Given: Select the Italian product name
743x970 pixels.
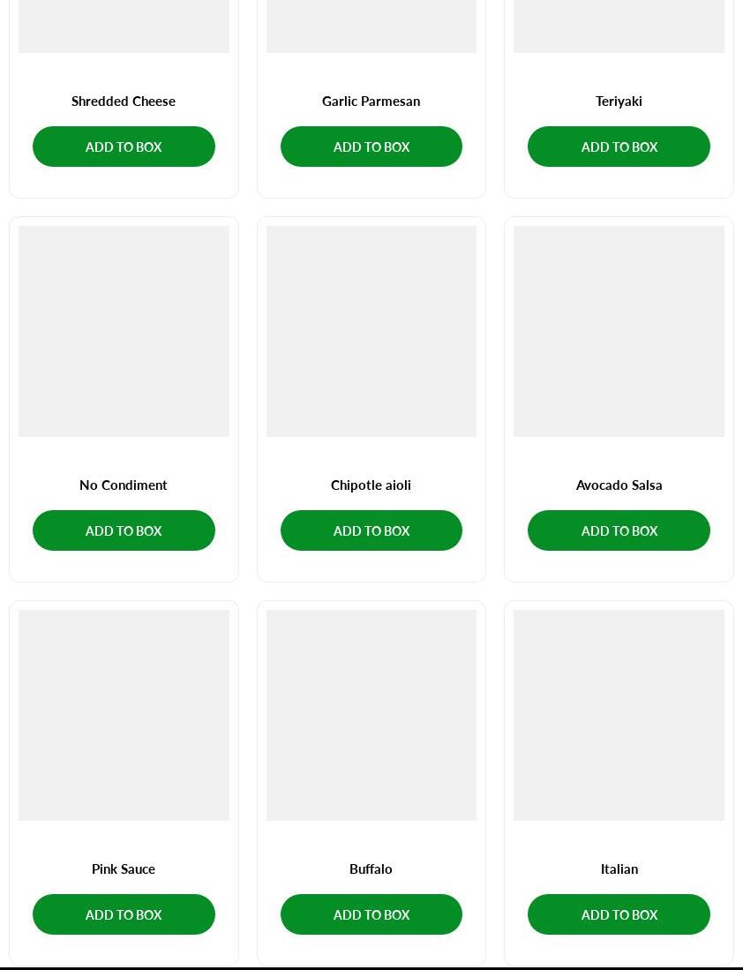Looking at the screenshot, I should pyautogui.click(x=619, y=869).
